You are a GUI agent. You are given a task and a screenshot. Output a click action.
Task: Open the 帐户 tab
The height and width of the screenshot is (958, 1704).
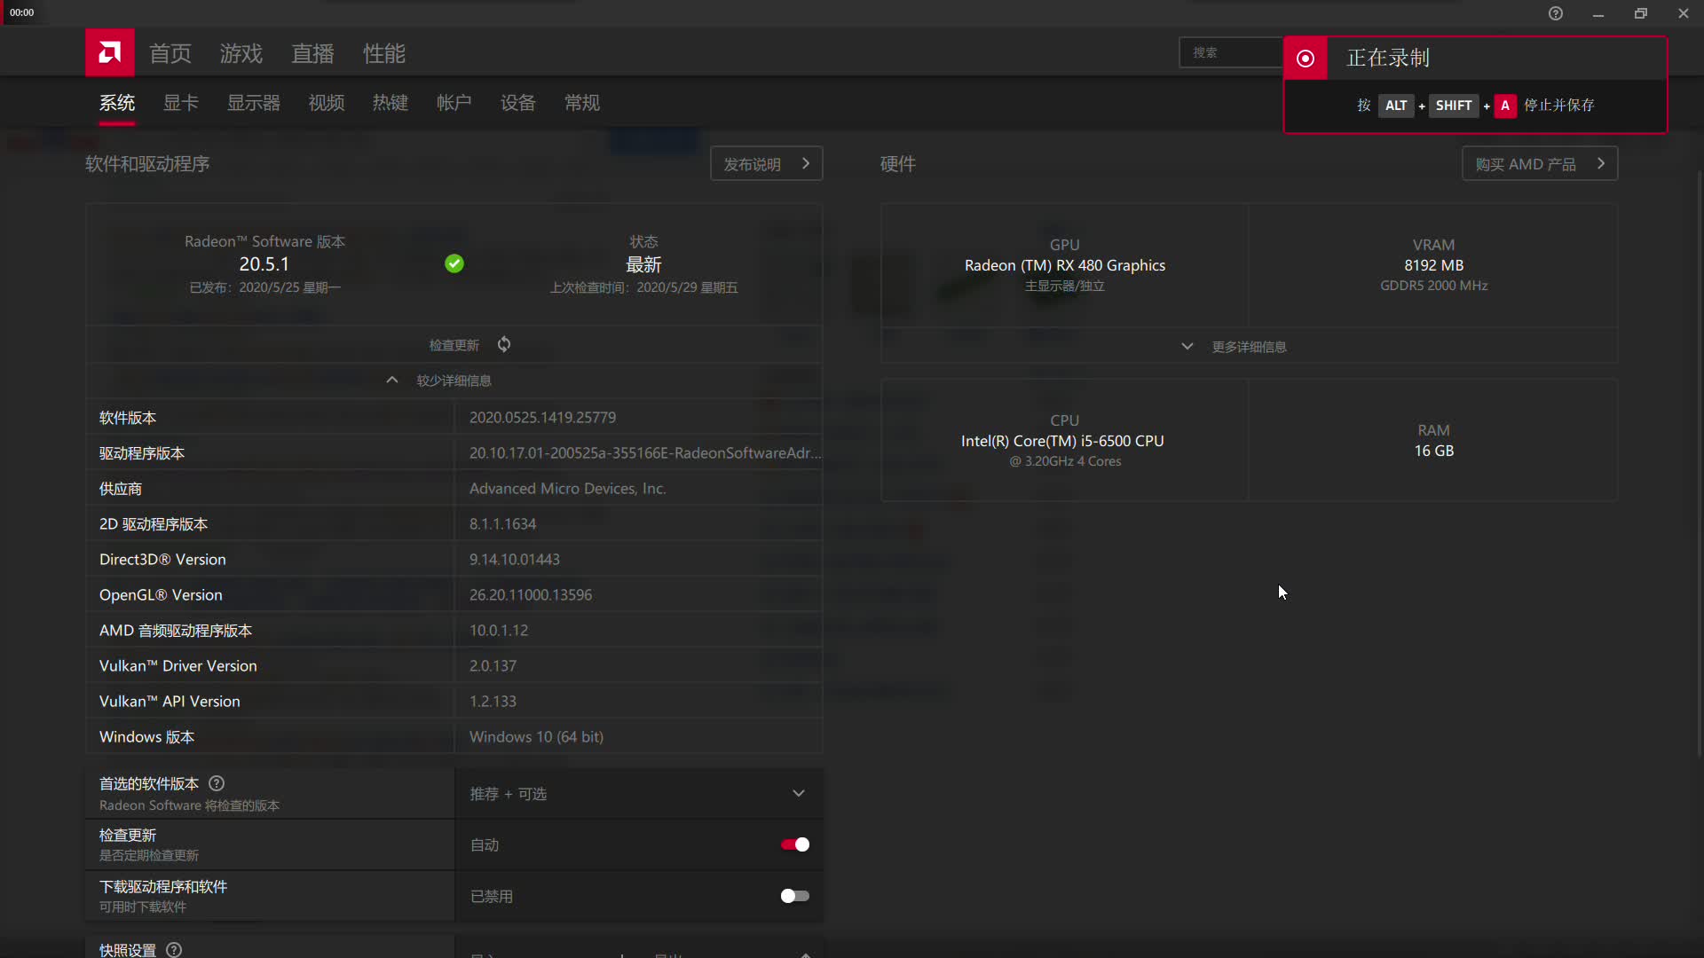click(454, 103)
